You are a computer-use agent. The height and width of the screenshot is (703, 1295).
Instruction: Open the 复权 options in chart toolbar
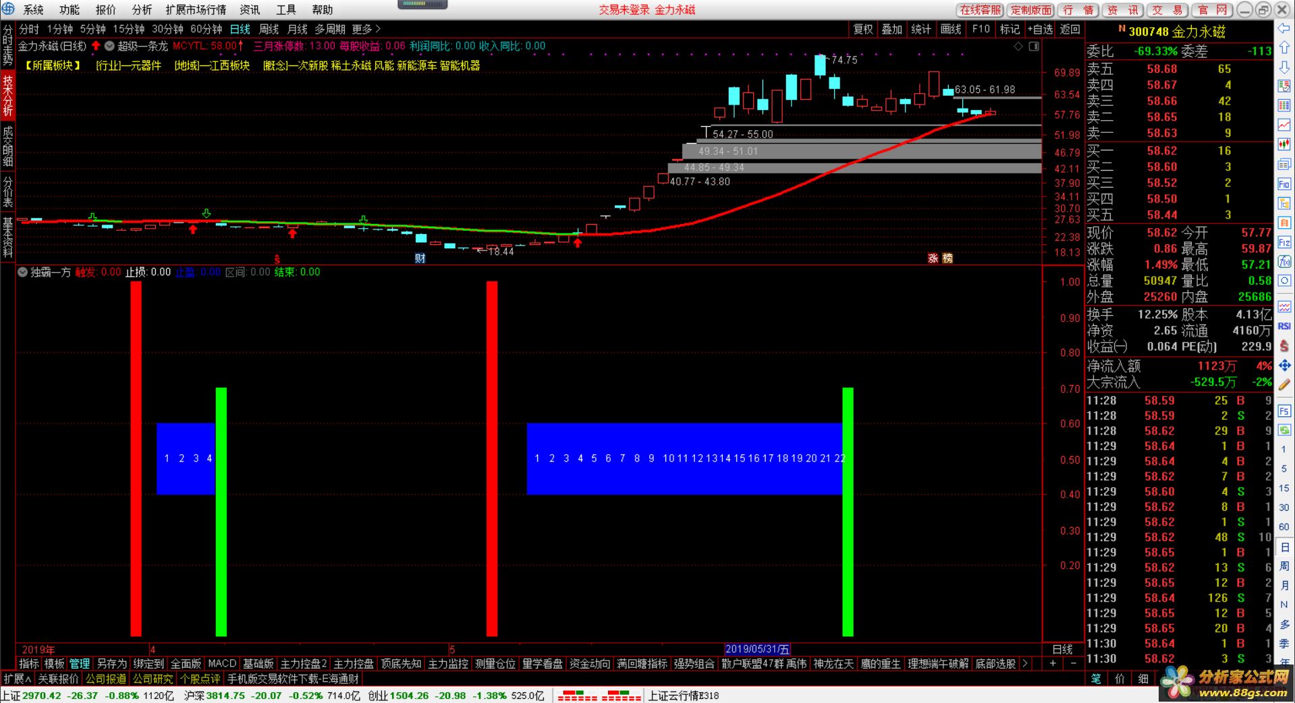862,29
